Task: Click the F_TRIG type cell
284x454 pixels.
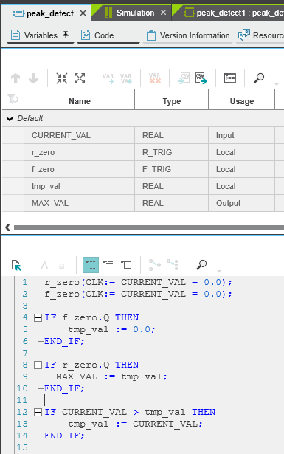Action: [171, 169]
